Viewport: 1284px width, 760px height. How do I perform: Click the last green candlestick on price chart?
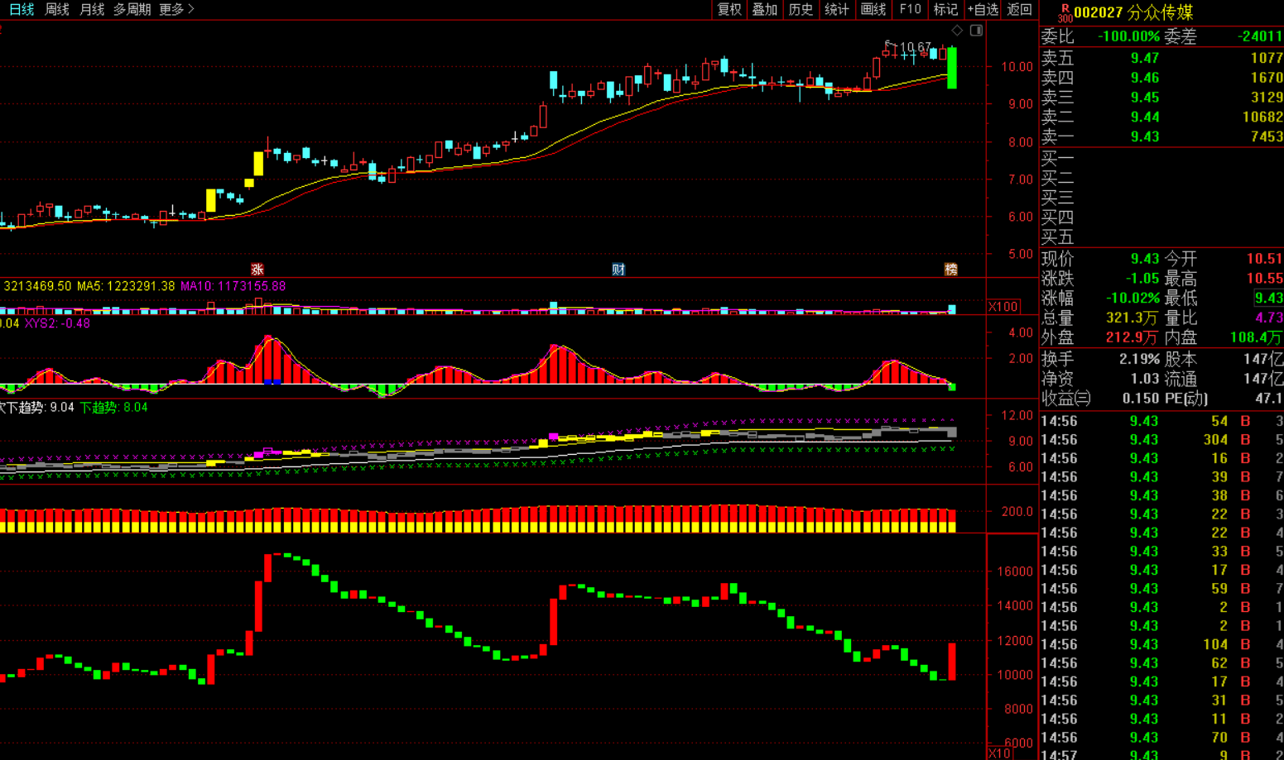(x=952, y=68)
